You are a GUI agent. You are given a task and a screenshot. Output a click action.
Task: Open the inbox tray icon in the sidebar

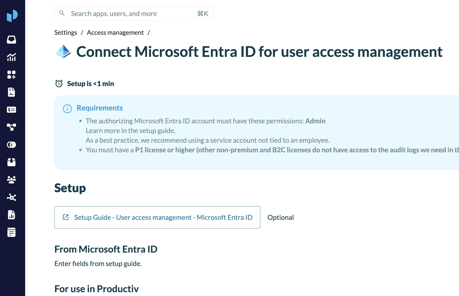pos(11,40)
